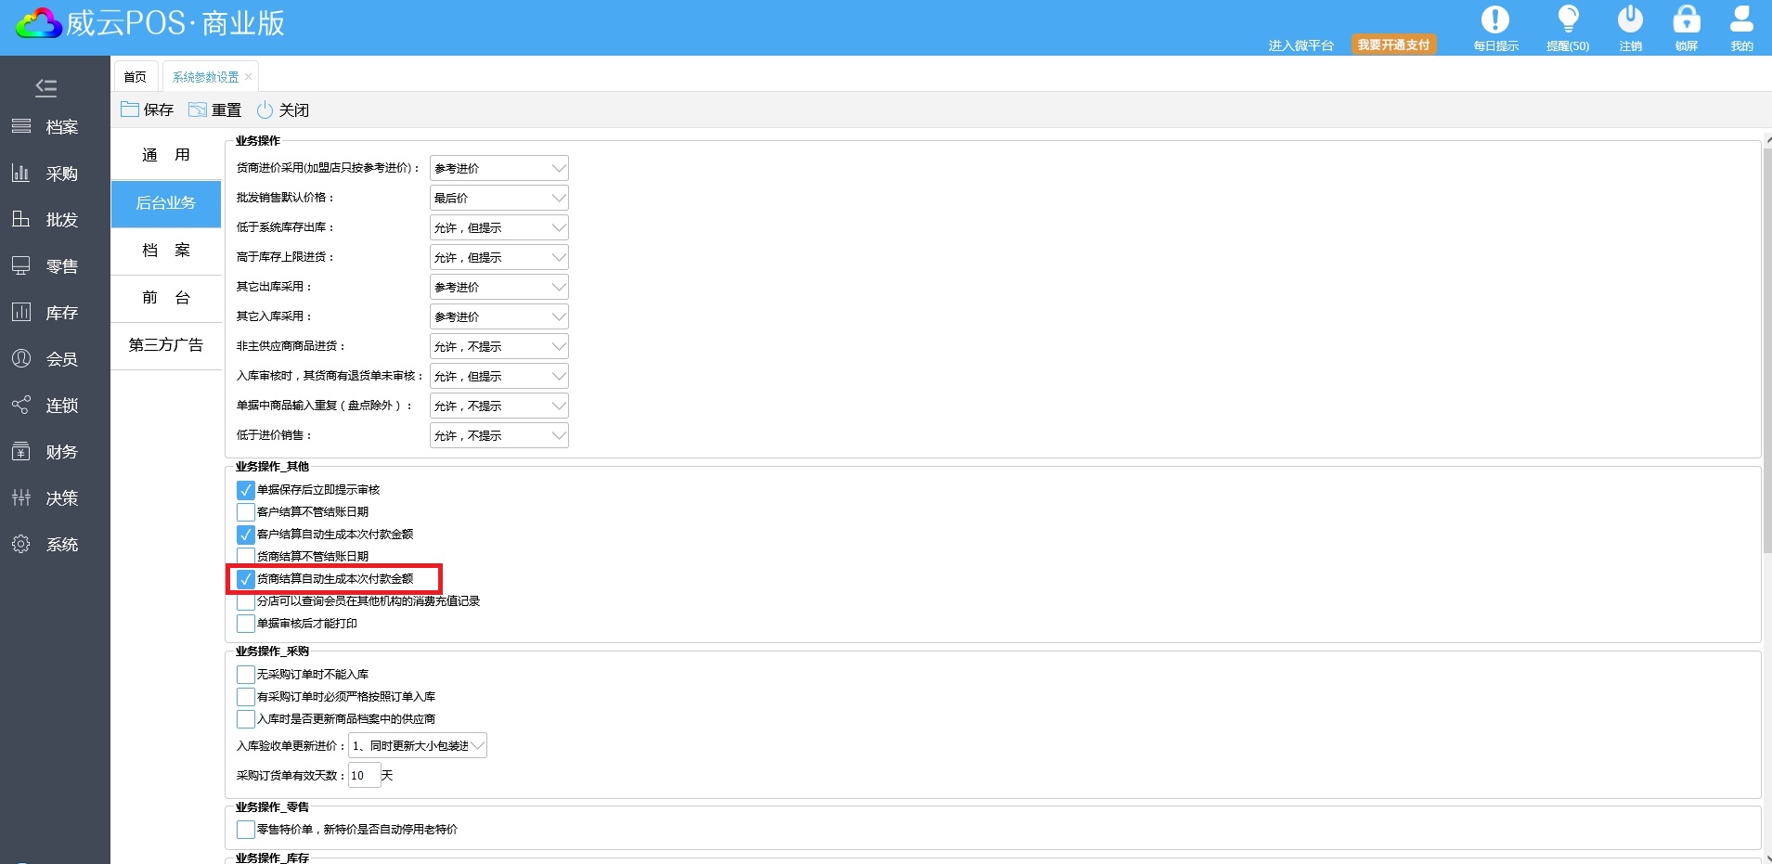Click the 重置 reset toolbar icon
This screenshot has height=864, width=1772.
(x=198, y=110)
